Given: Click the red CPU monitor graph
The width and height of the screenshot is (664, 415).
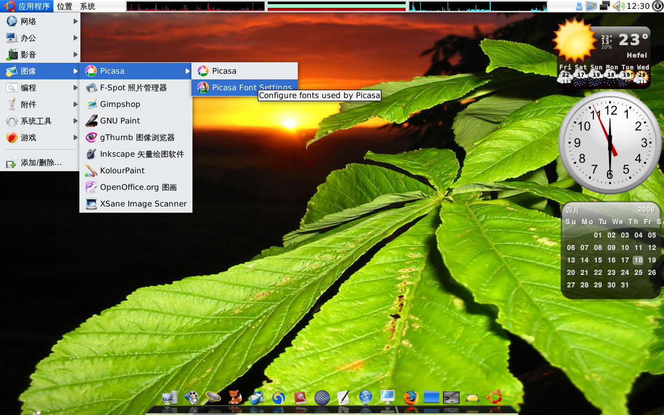Looking at the screenshot, I should [196, 6].
